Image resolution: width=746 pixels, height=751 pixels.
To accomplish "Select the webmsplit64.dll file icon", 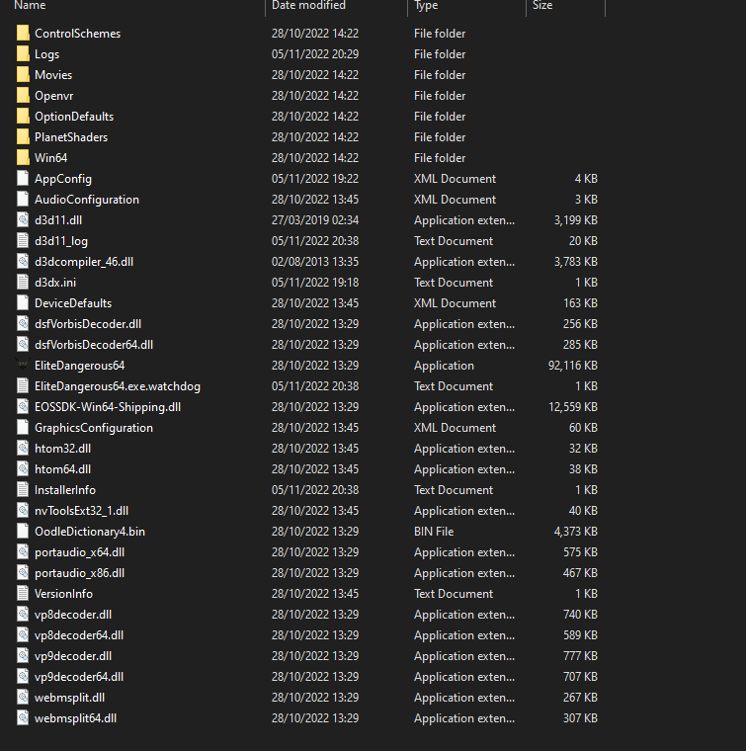I will (x=23, y=718).
